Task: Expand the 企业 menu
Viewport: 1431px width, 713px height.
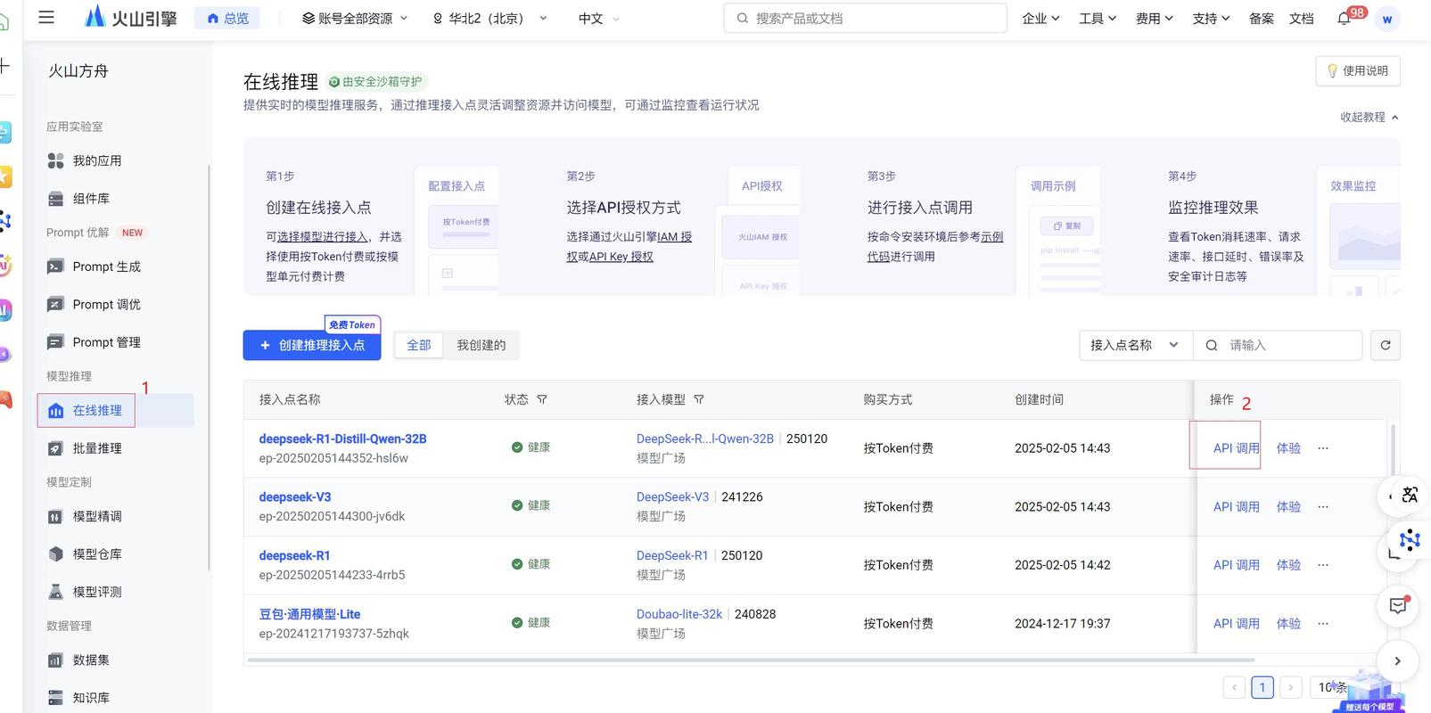Action: [x=1040, y=18]
